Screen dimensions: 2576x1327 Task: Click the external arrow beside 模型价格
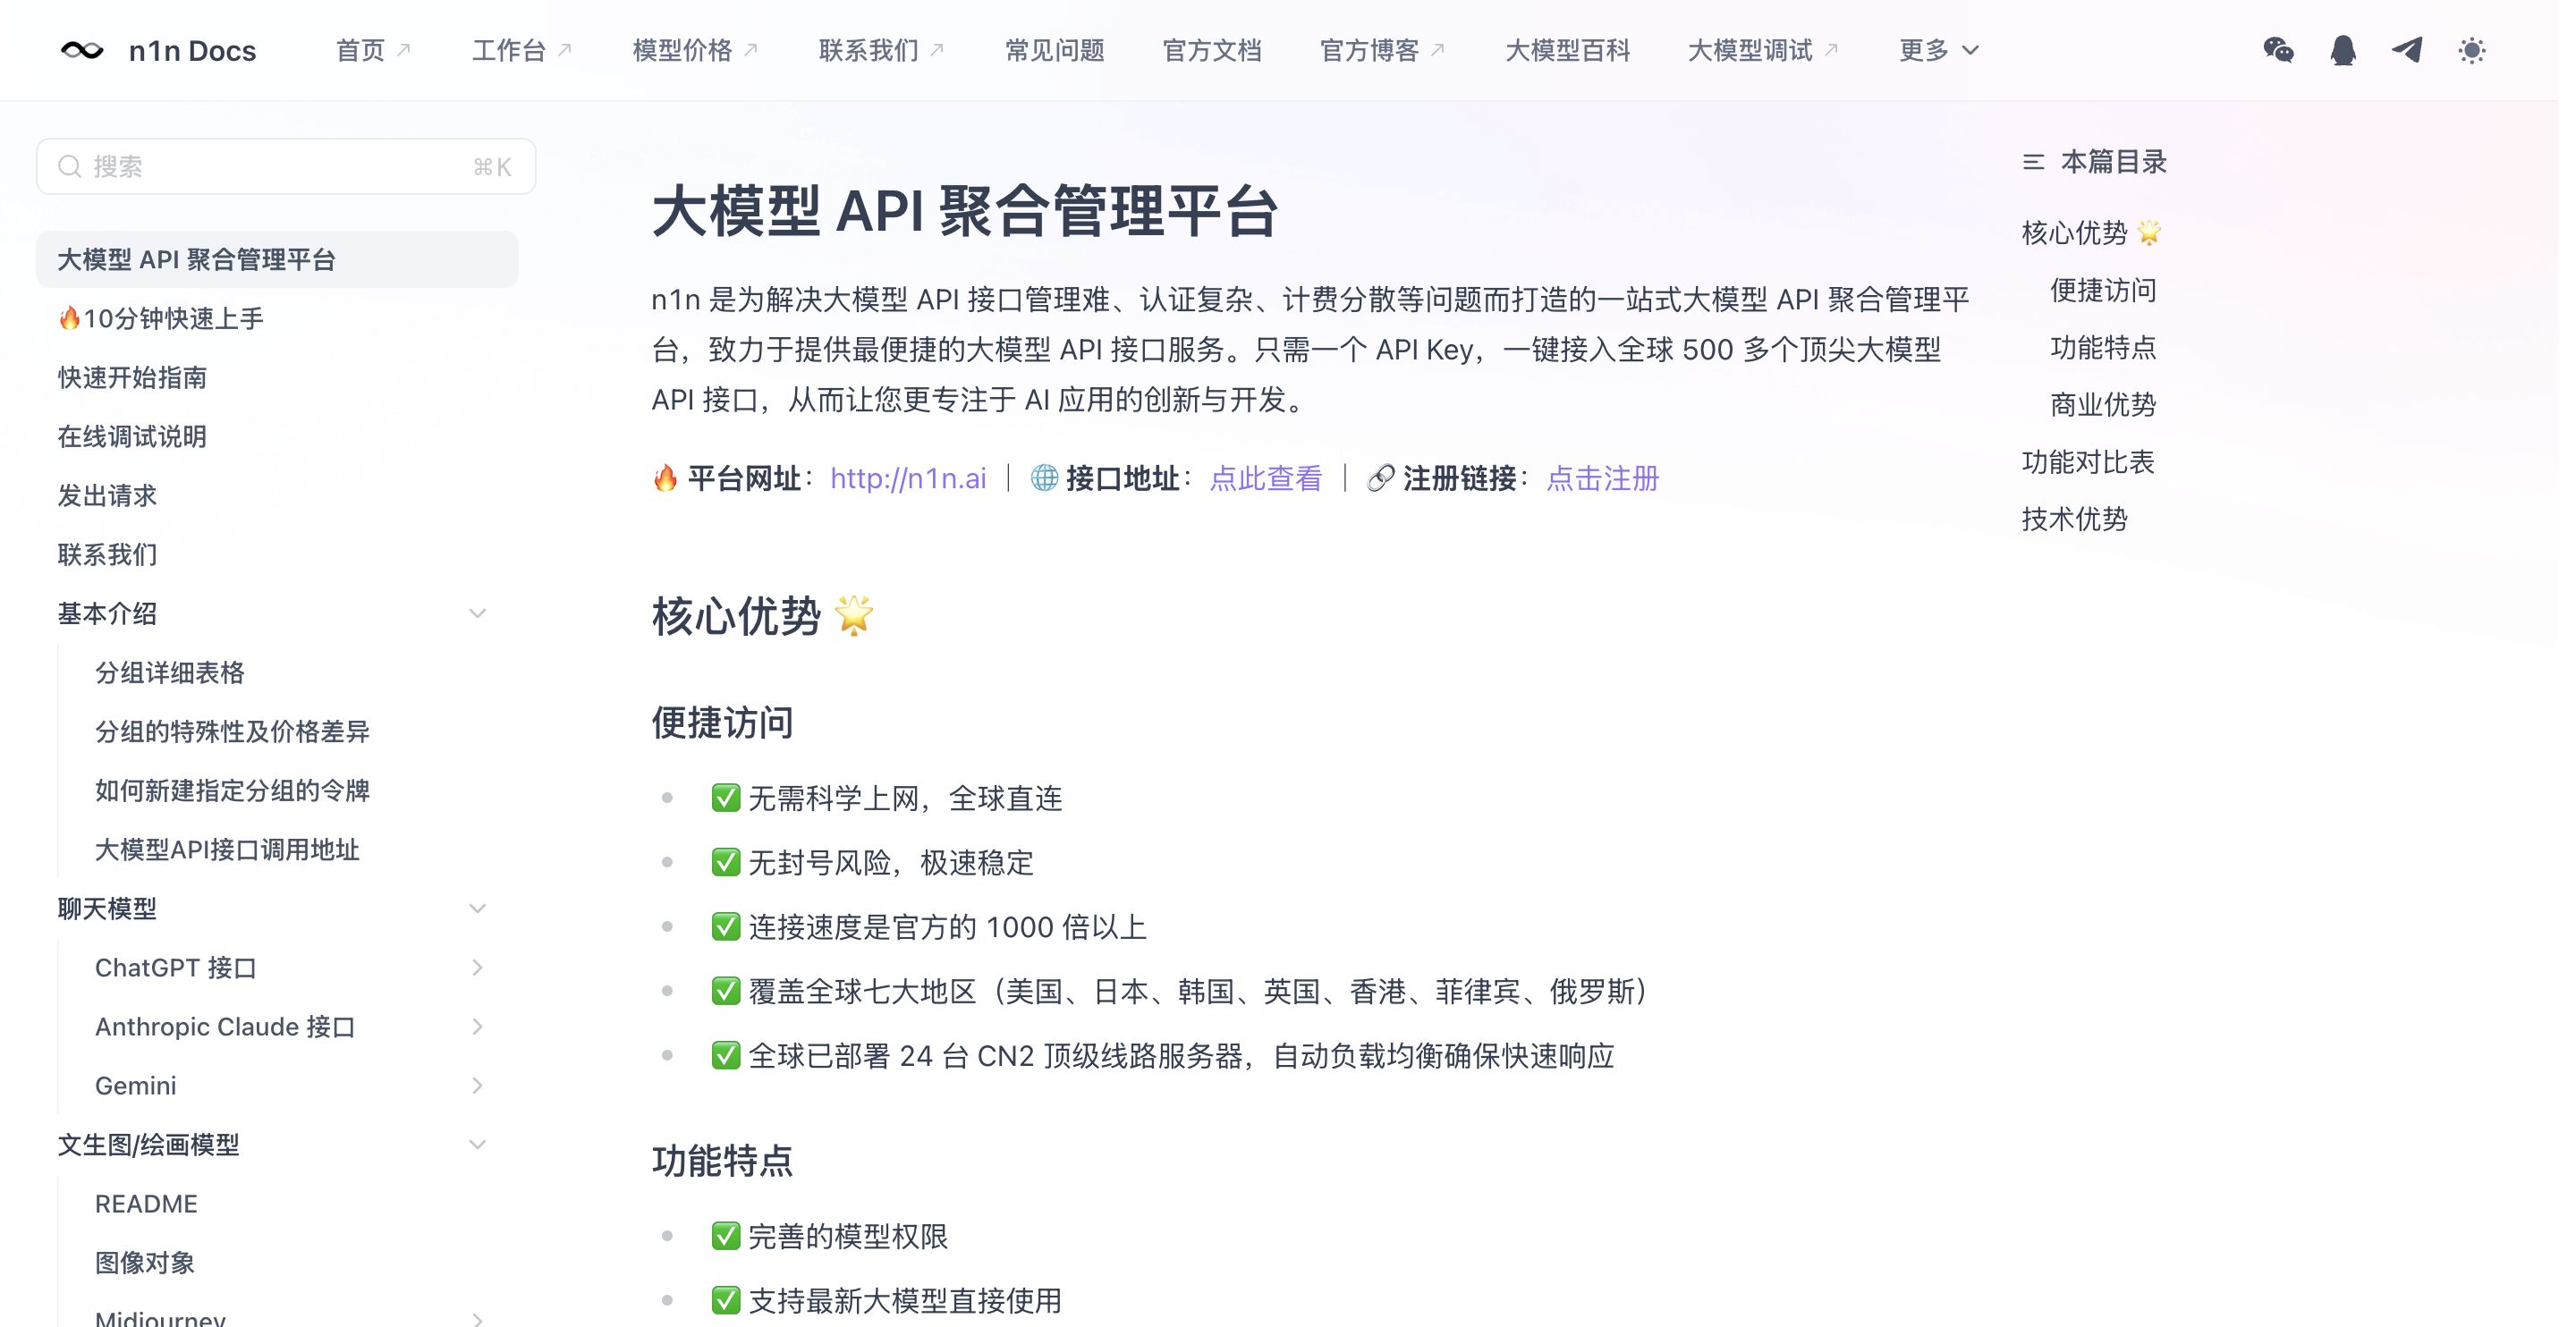751,49
